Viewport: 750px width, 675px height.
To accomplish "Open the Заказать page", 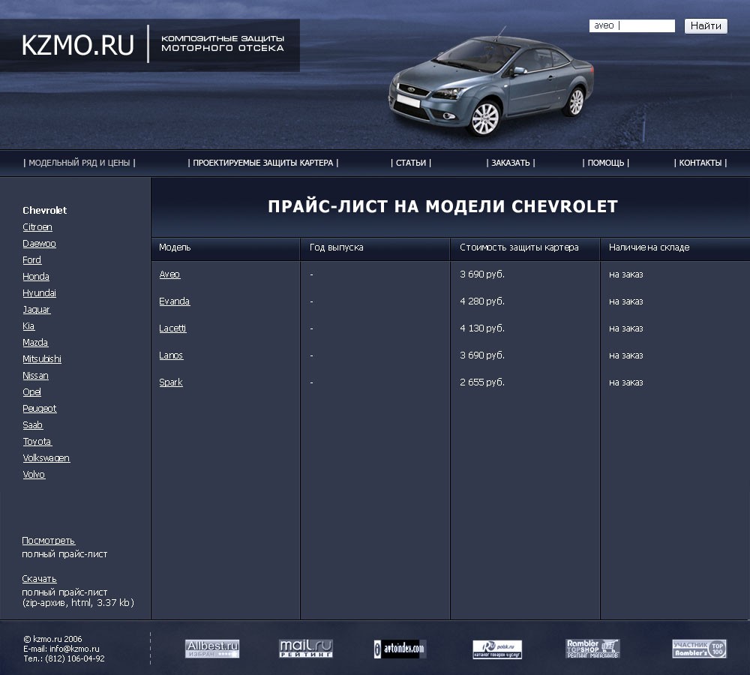I will click(x=510, y=163).
